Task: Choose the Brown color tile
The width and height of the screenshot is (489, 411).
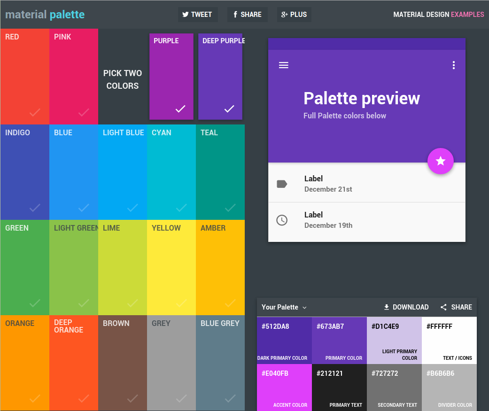Action: coord(123,363)
